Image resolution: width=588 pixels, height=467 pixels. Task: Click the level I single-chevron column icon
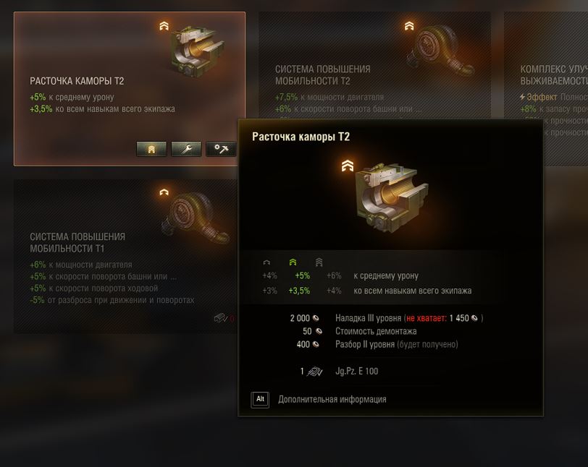pyautogui.click(x=266, y=262)
